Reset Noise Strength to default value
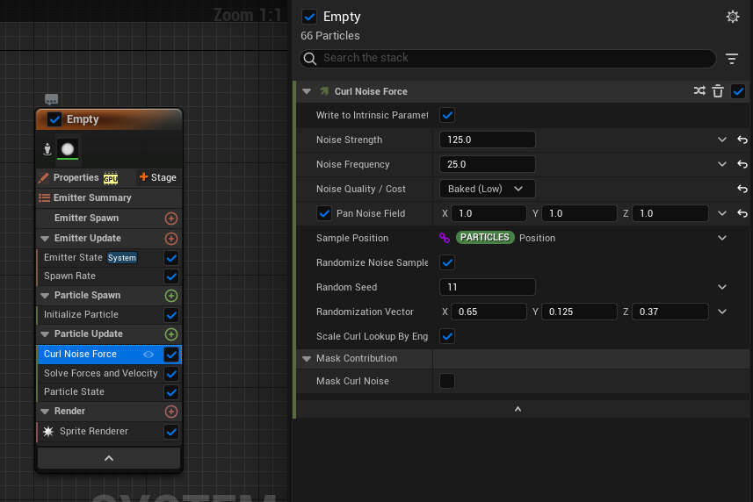The image size is (753, 502). (742, 140)
